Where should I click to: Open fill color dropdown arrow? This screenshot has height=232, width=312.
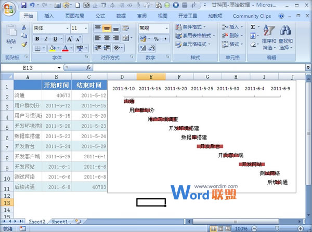coord(58,48)
